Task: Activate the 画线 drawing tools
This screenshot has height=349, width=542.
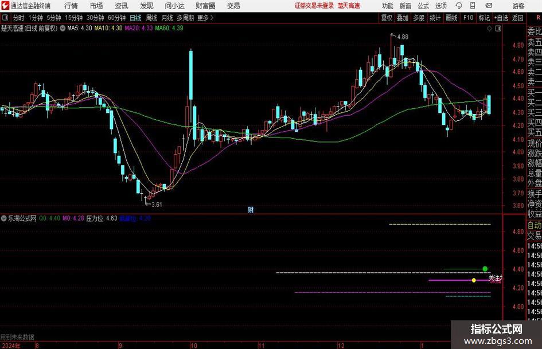Action: pos(451,18)
